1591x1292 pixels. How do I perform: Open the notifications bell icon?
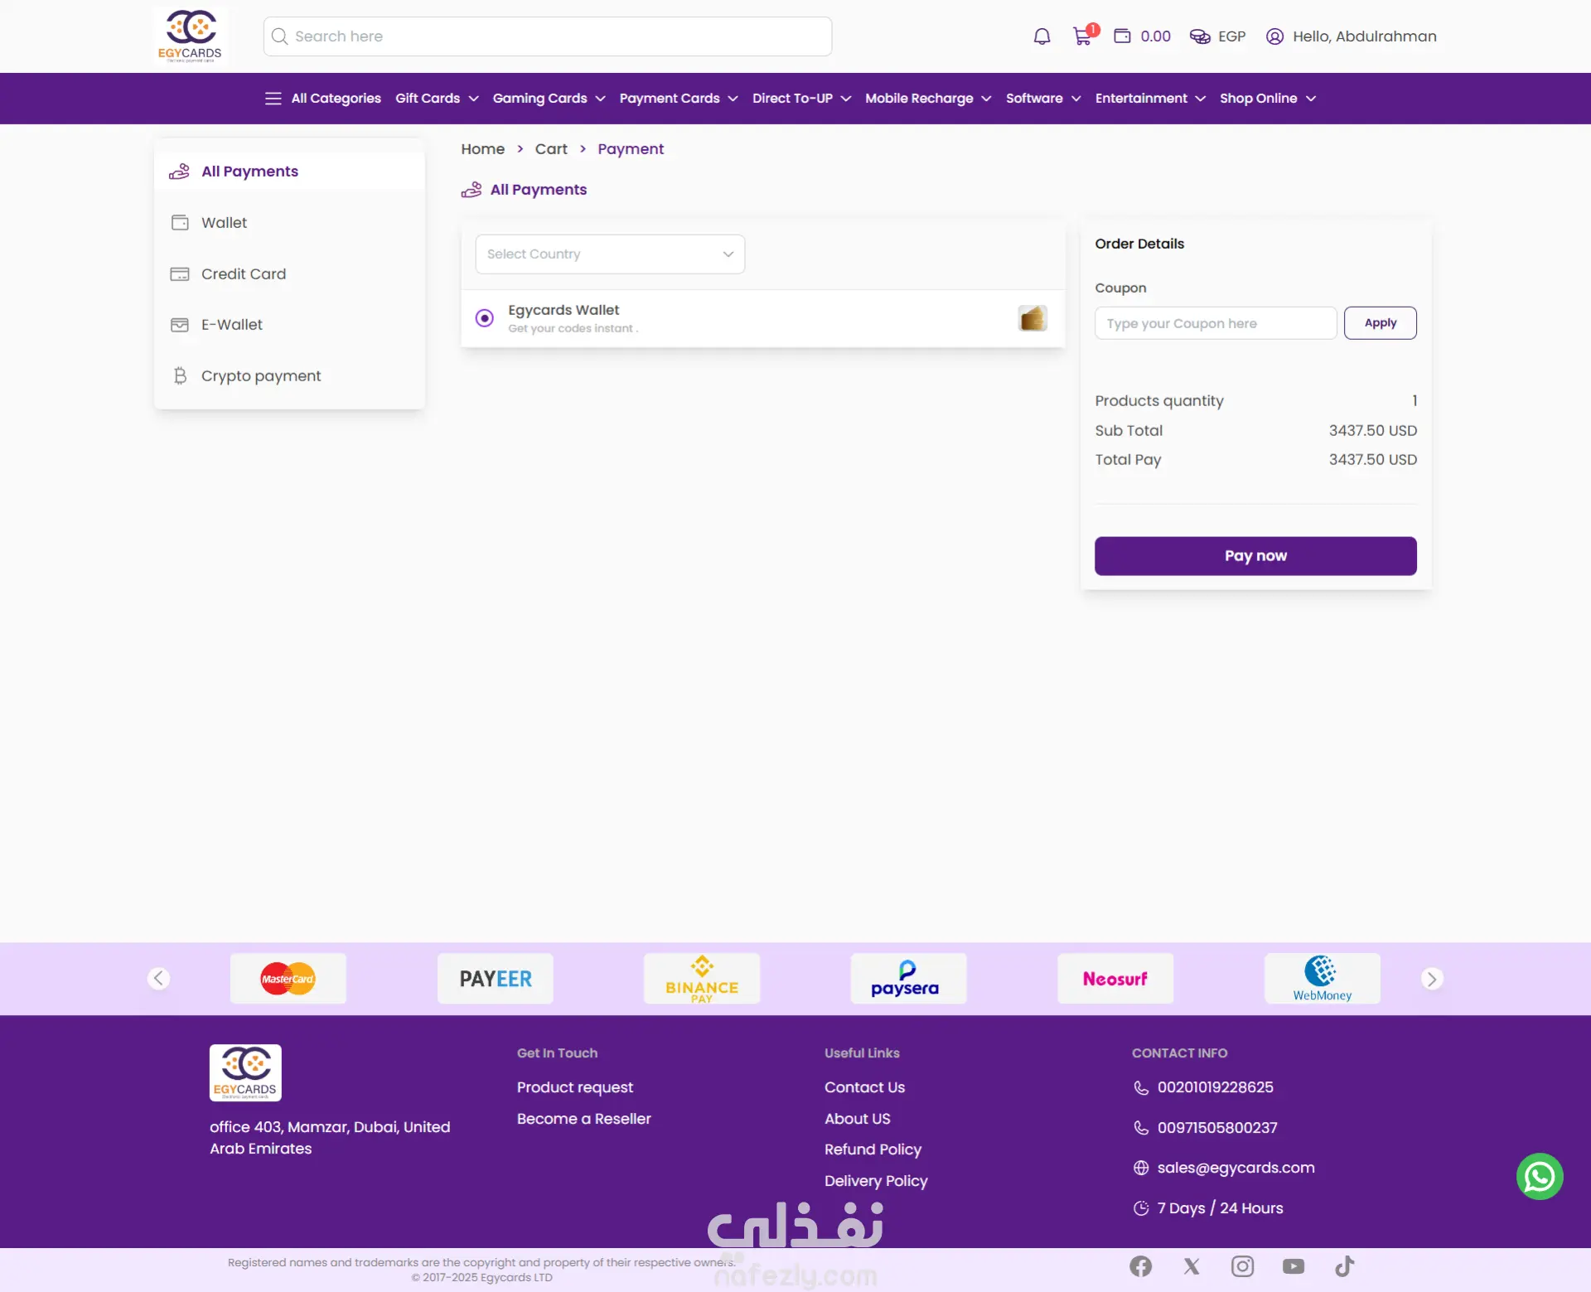1042,36
